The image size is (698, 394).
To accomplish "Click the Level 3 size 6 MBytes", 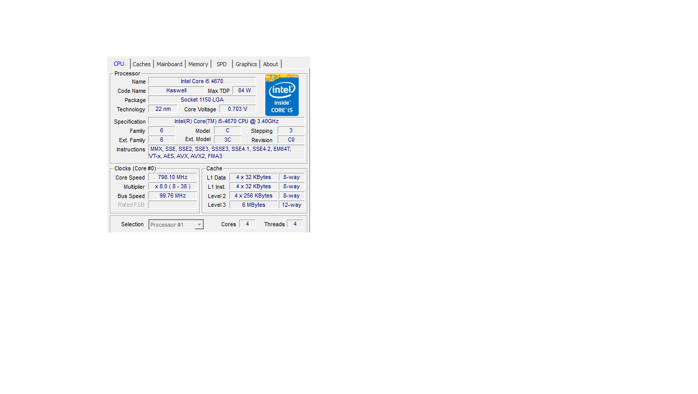I will 254,205.
